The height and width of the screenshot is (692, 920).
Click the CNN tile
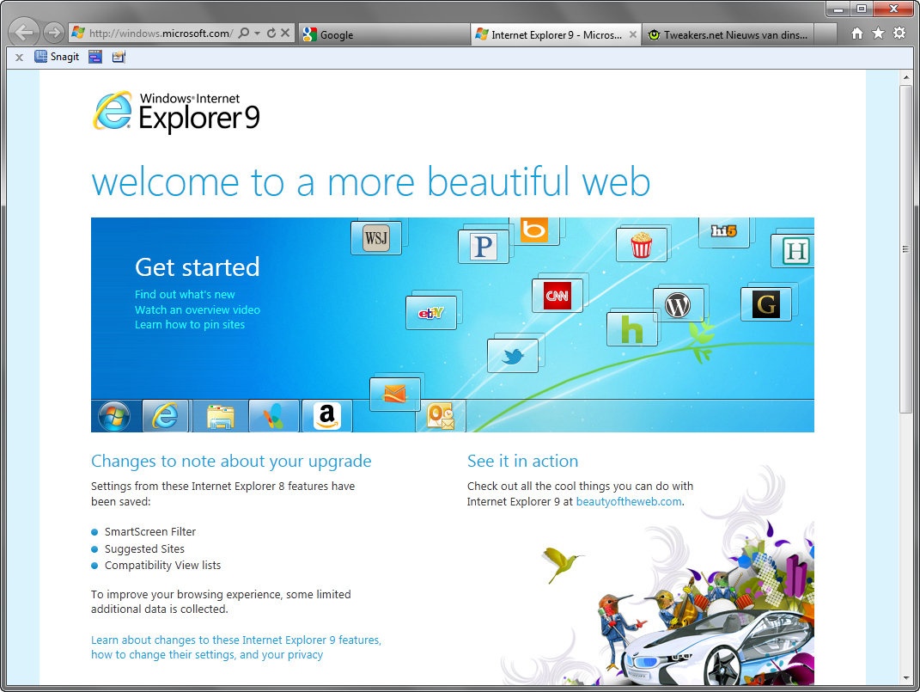[557, 295]
